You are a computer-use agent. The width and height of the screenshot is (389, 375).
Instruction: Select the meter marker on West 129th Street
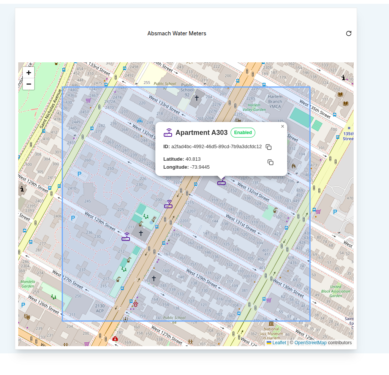[x=126, y=237]
